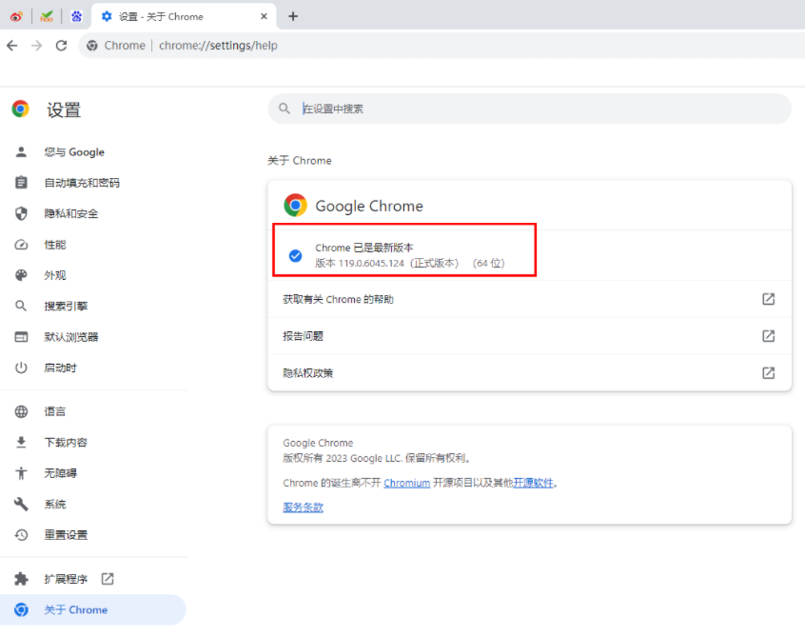Click the globe icon for 语言

(21, 411)
